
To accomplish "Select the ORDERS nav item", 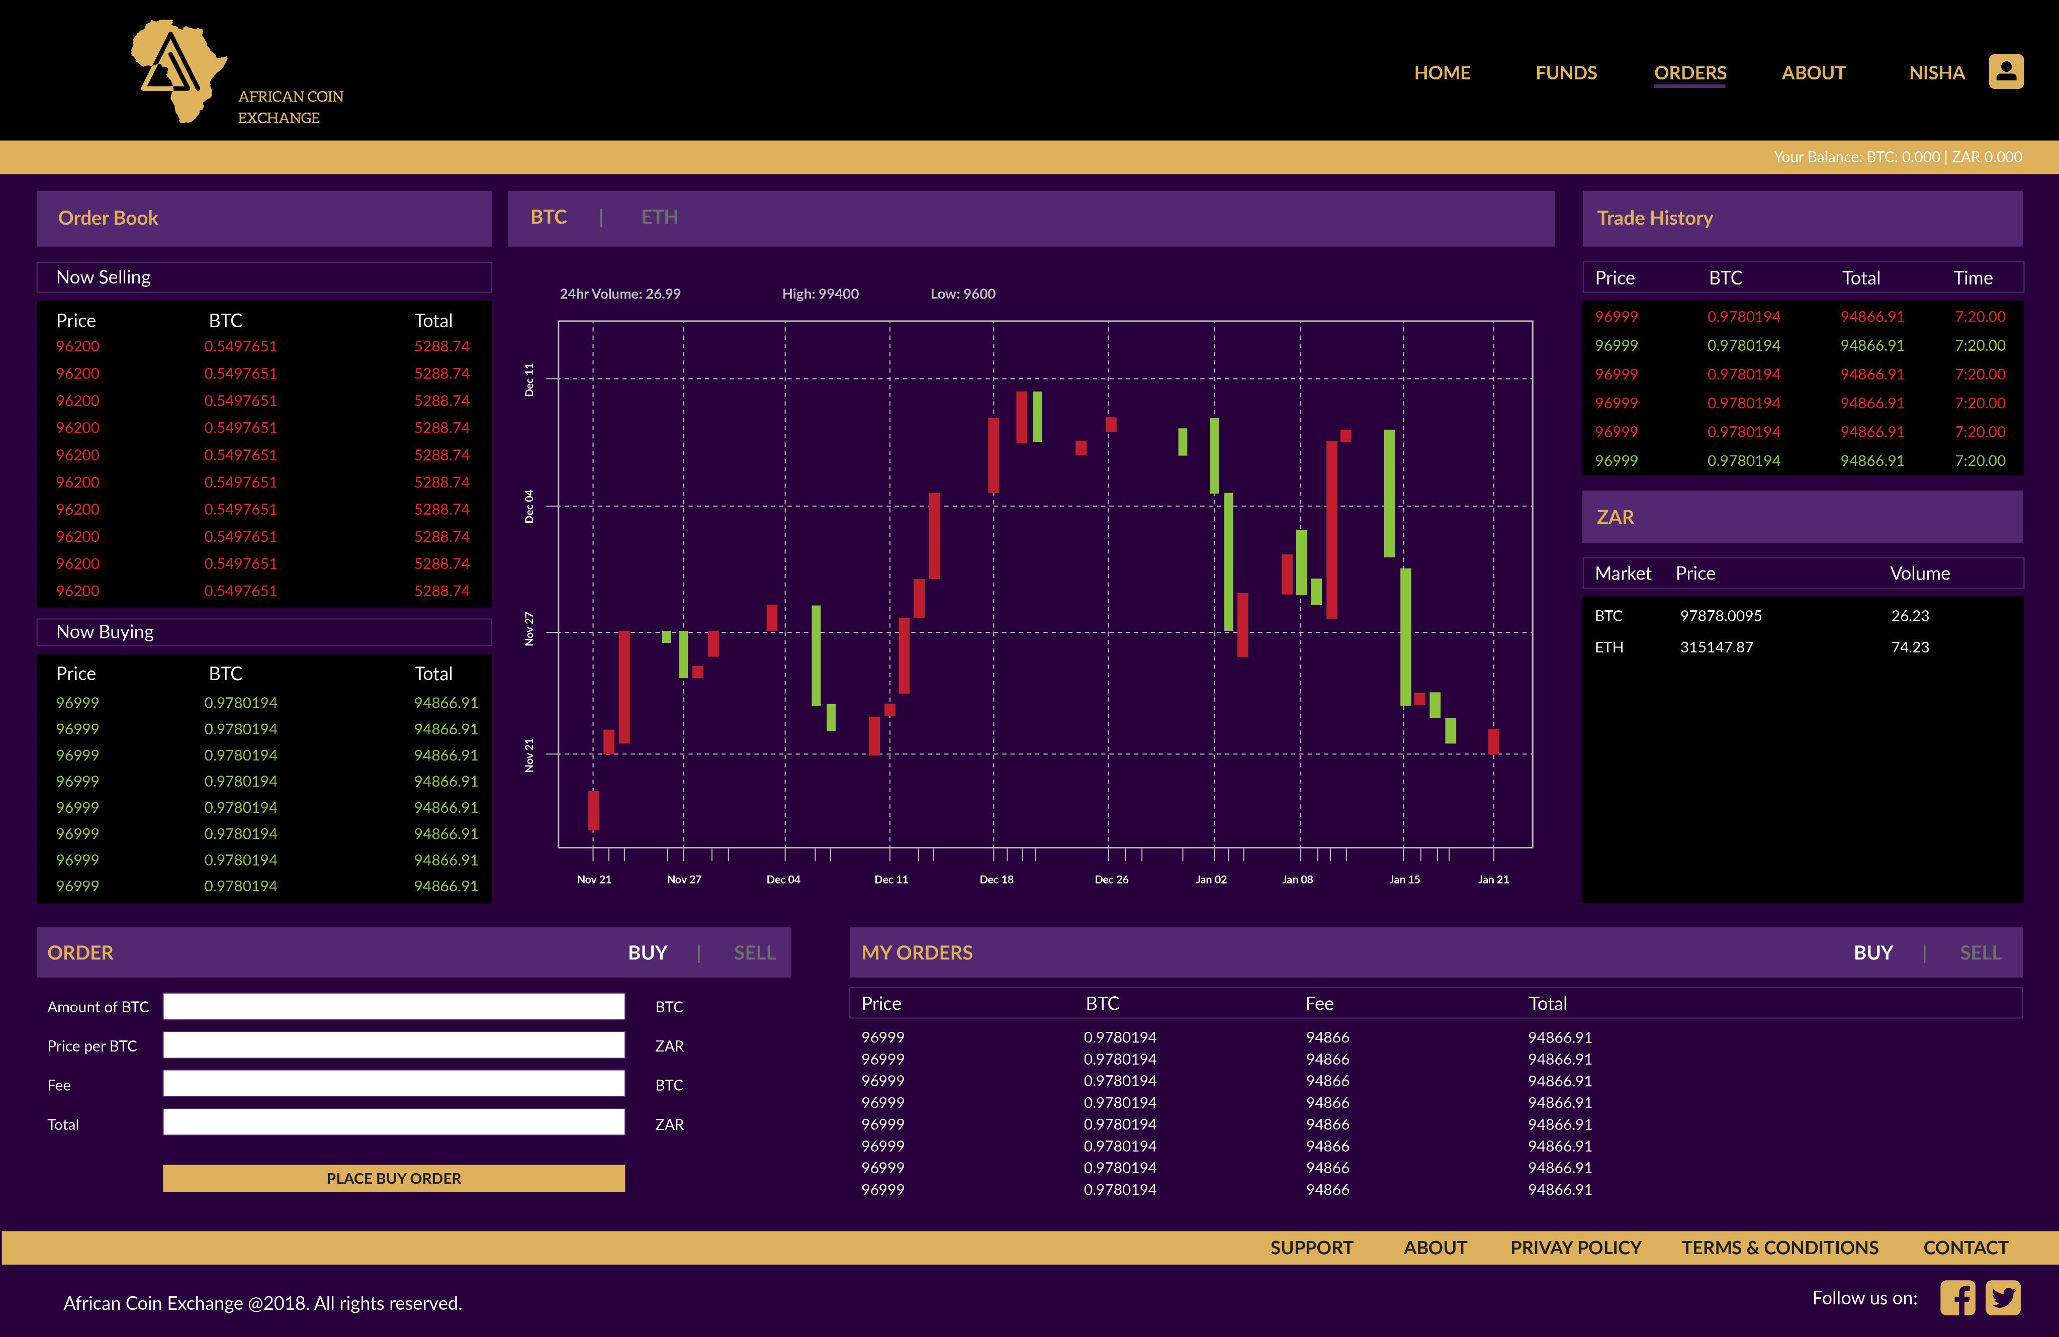I will coord(1689,73).
